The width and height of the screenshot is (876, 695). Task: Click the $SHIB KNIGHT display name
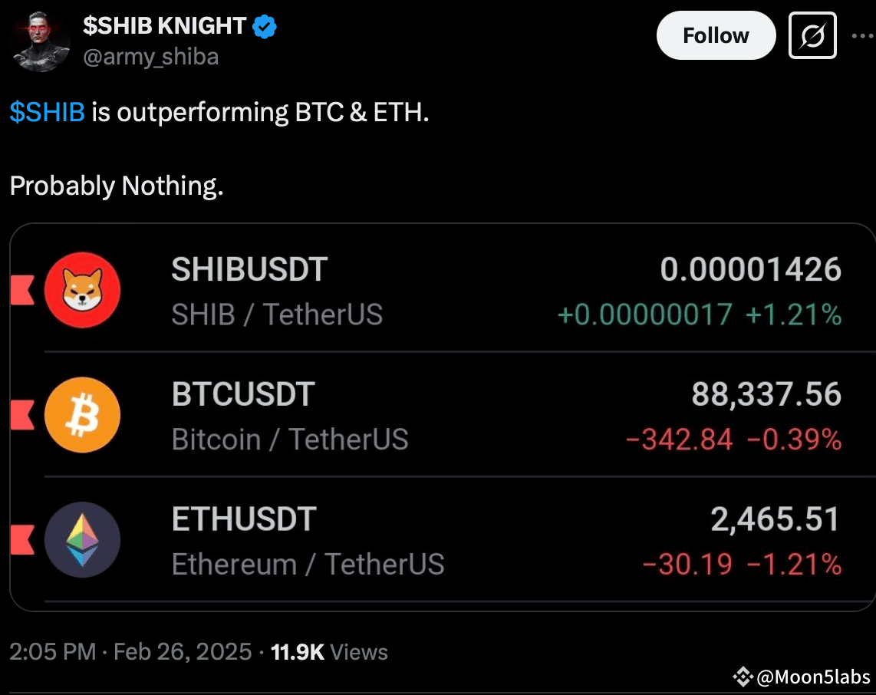point(164,26)
